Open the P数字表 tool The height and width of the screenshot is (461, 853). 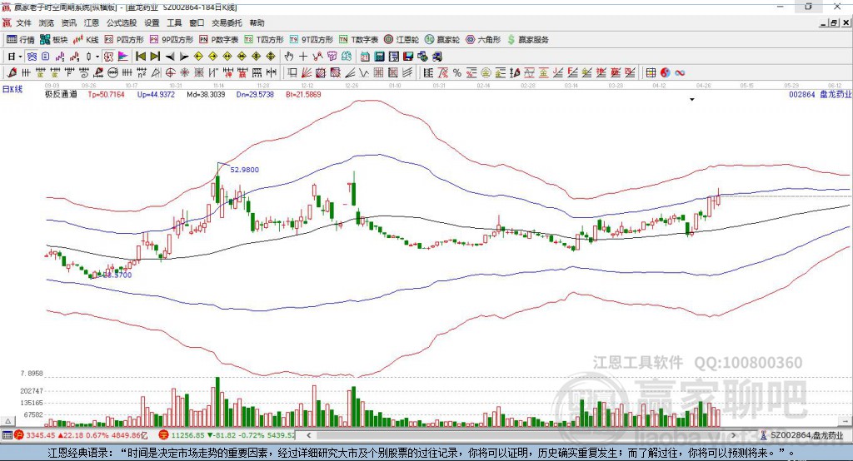coord(219,40)
